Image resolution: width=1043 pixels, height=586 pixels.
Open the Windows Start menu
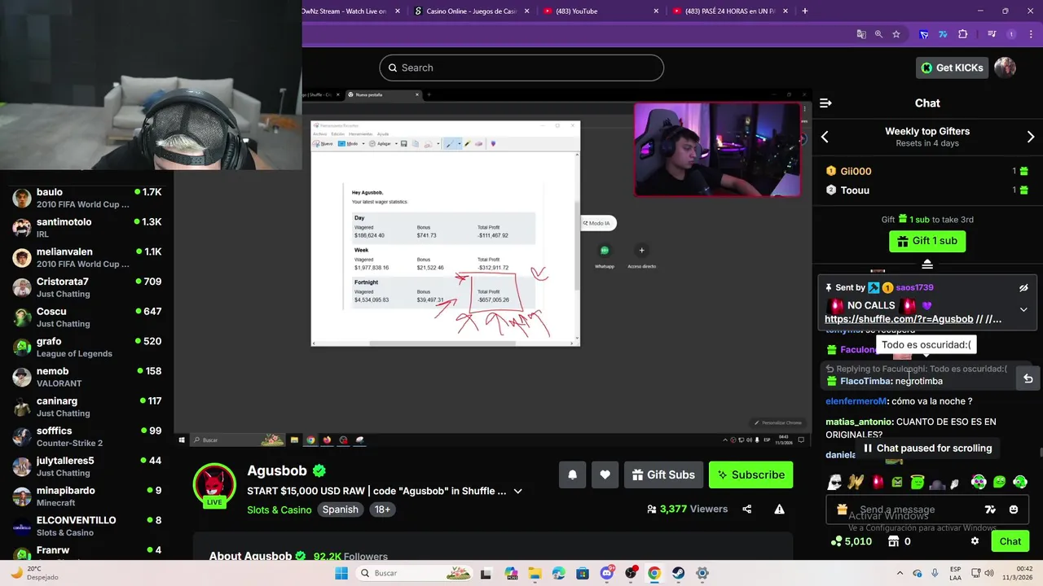click(x=341, y=573)
